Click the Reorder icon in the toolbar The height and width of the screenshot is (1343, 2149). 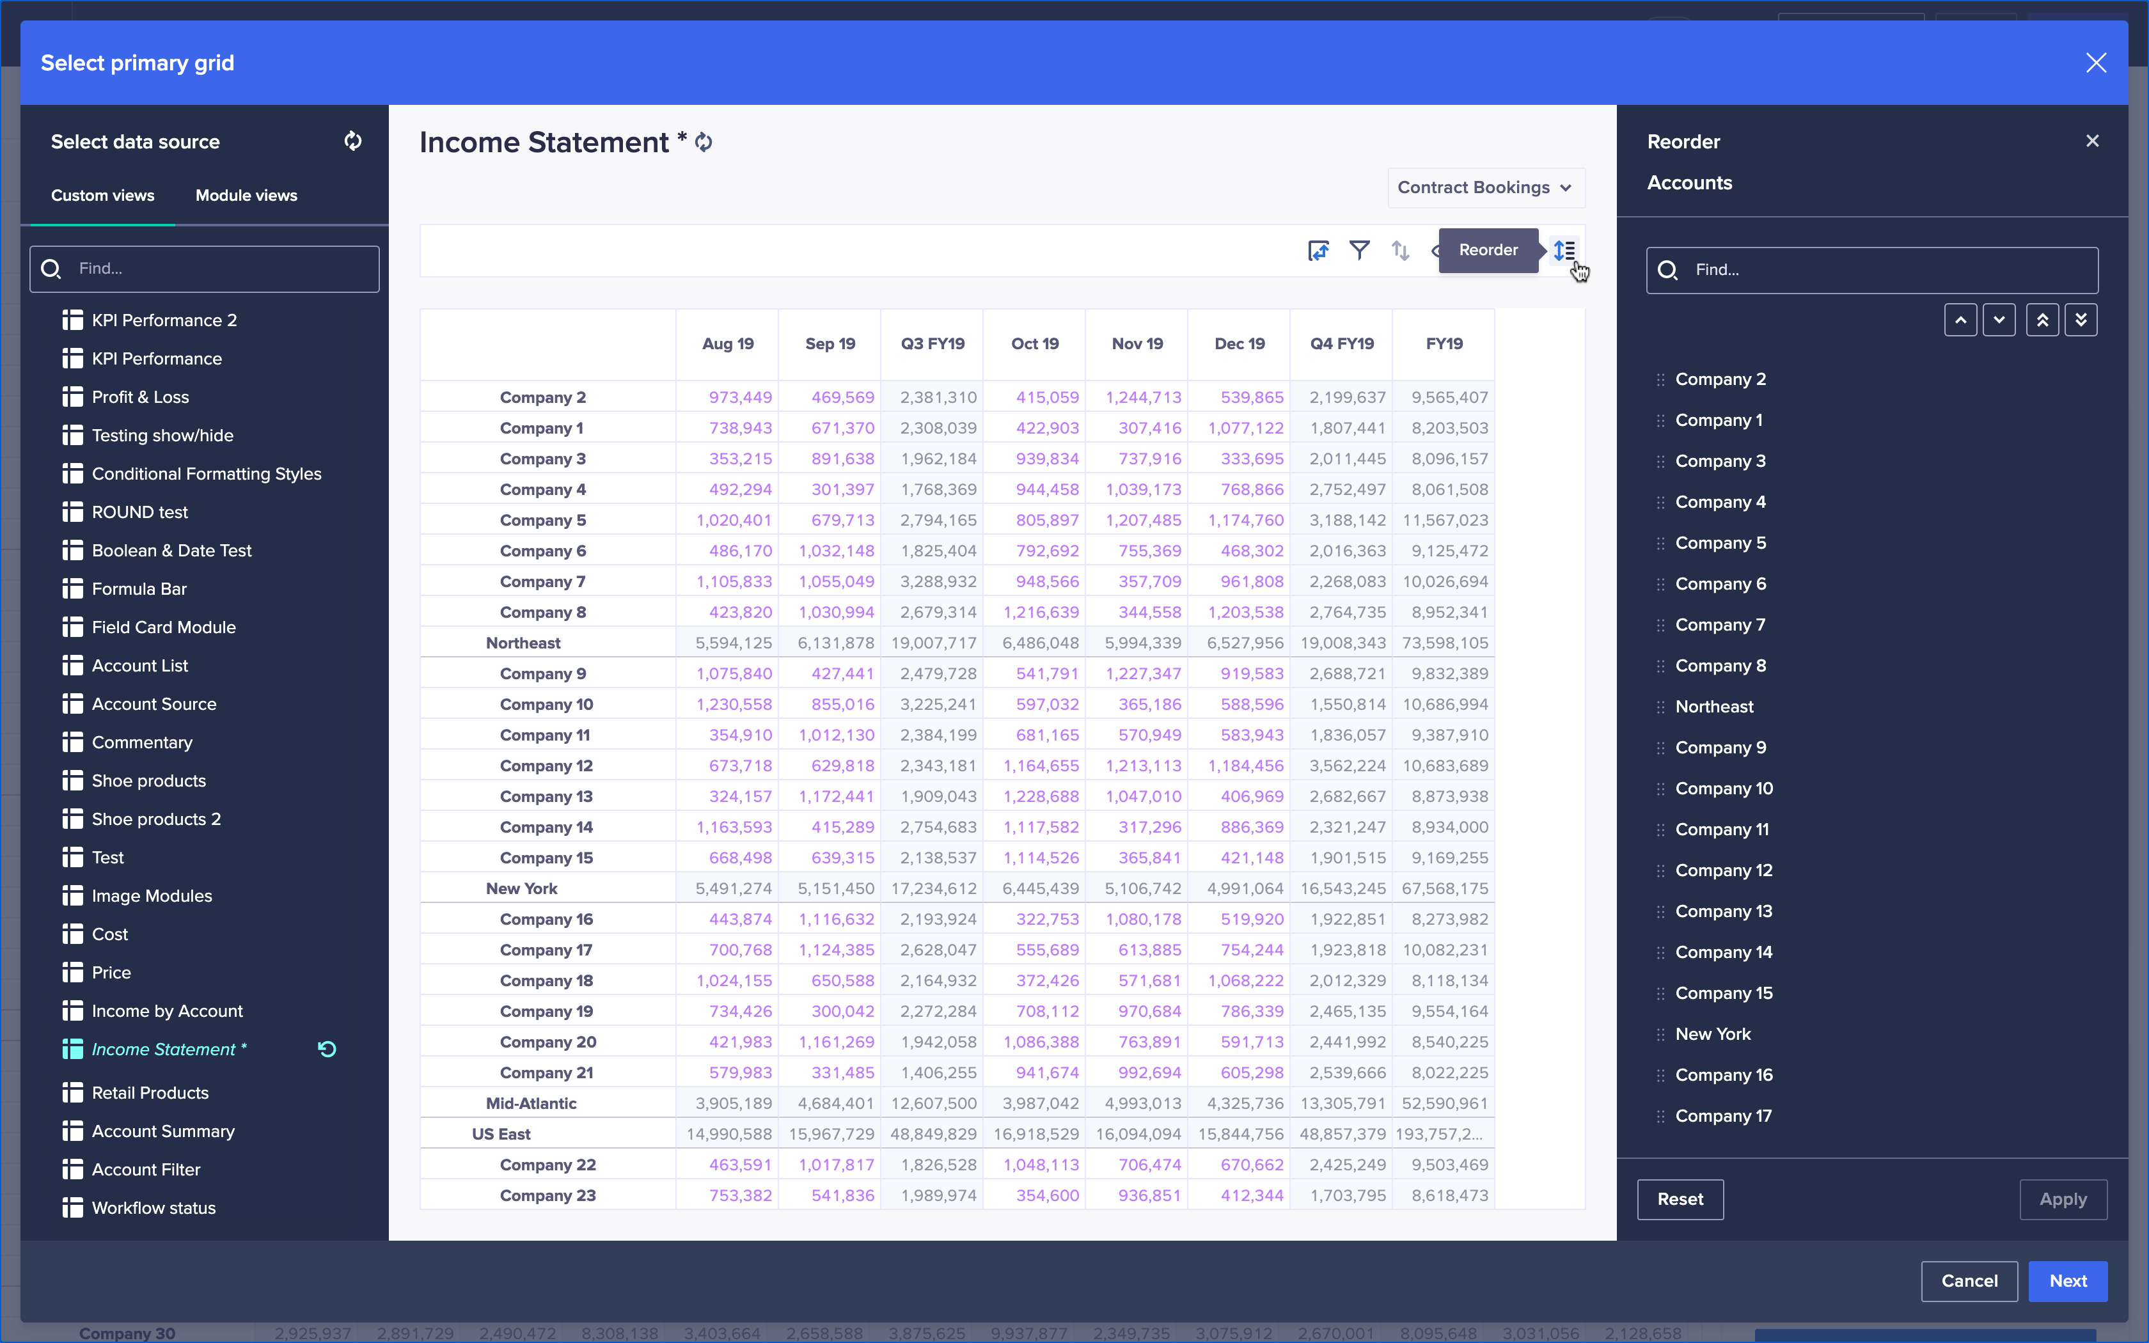pyautogui.click(x=1564, y=251)
